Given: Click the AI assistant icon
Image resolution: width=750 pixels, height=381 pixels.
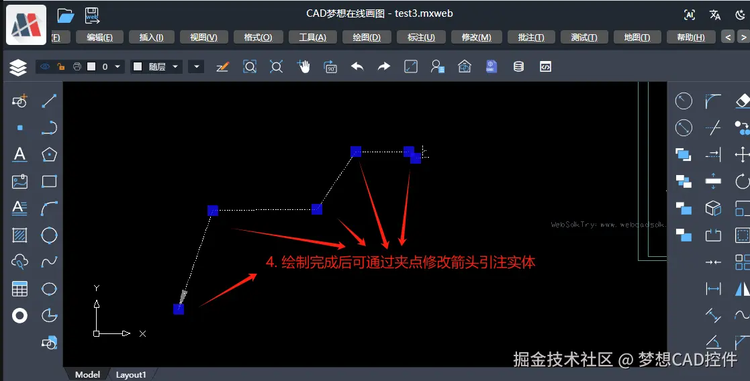Looking at the screenshot, I should click(690, 15).
